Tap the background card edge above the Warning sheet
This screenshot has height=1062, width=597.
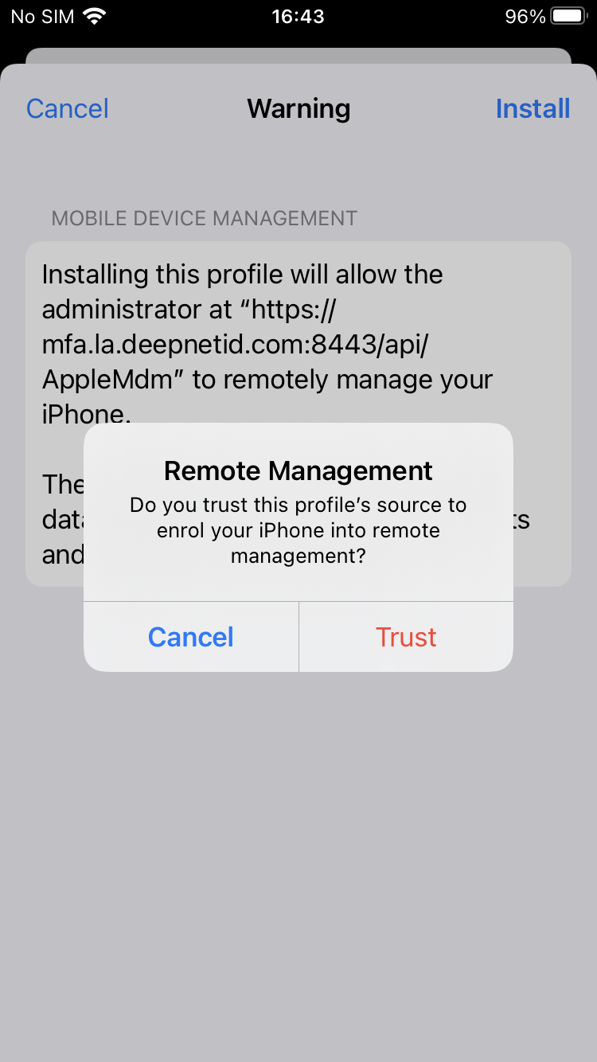coord(298,56)
